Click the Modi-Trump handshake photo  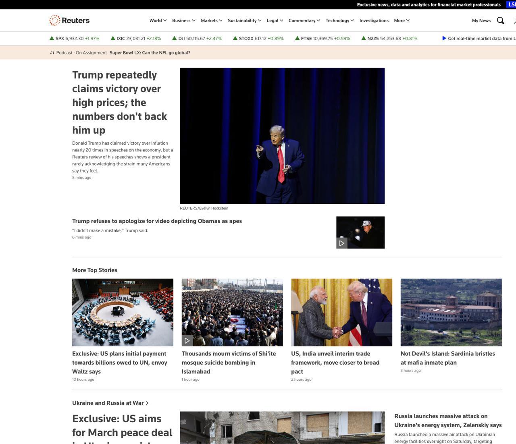pyautogui.click(x=341, y=312)
